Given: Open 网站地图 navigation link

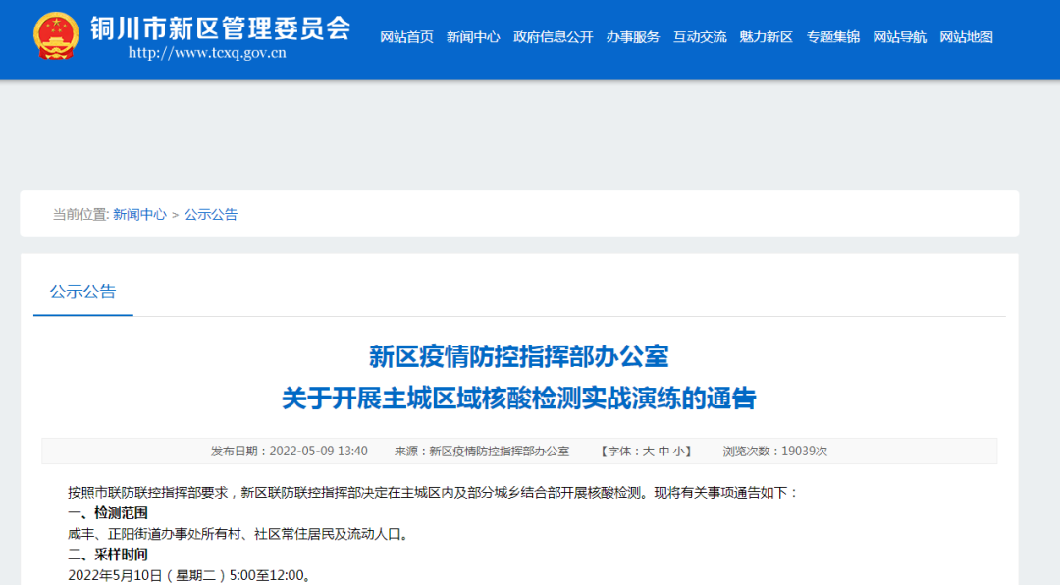Looking at the screenshot, I should [967, 37].
